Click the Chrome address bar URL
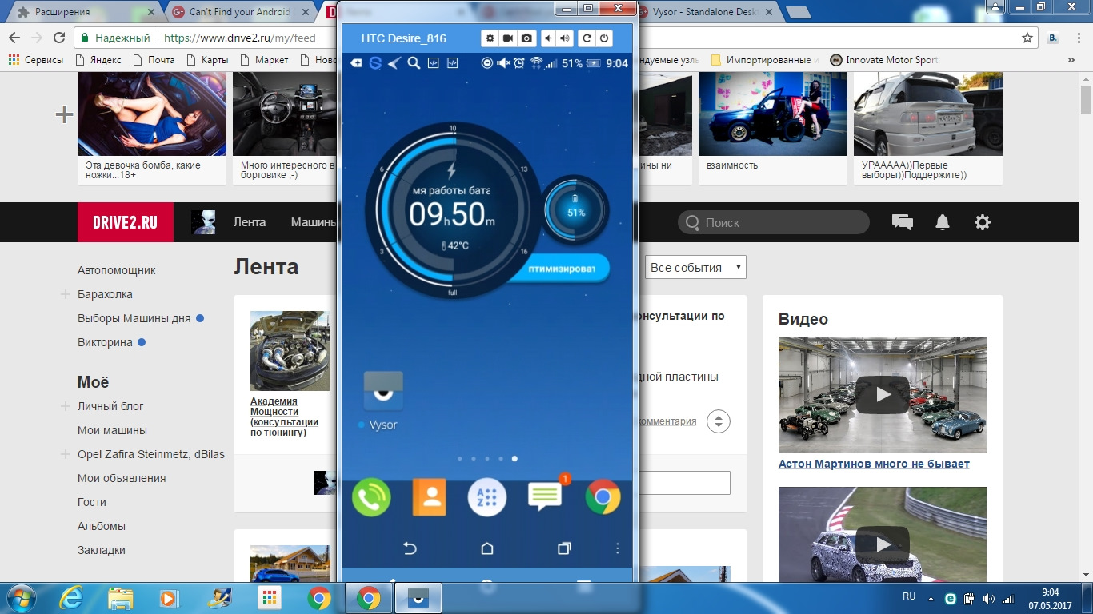1093x614 pixels. [240, 38]
